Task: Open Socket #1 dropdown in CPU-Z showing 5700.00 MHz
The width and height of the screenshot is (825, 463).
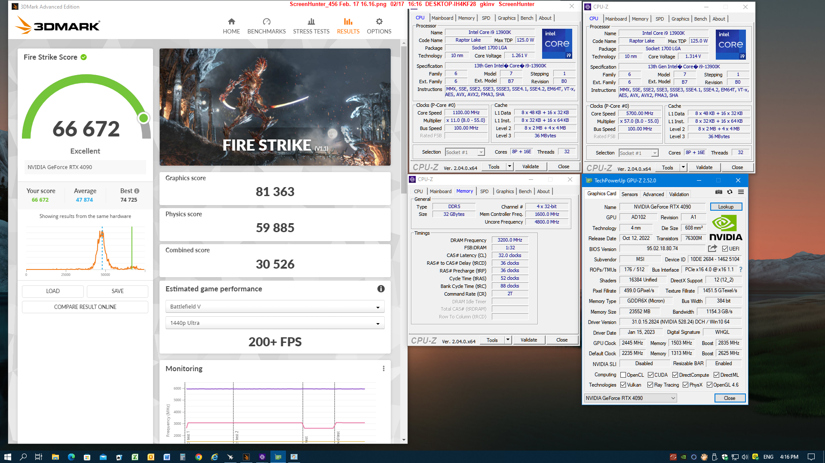Action: tap(638, 153)
